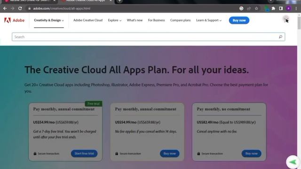The image size is (301, 169).
Task: Click lock icon on 14 days cancel card
Action: tap(117, 154)
